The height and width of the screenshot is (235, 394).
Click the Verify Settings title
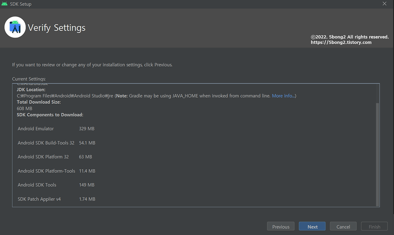(x=57, y=28)
